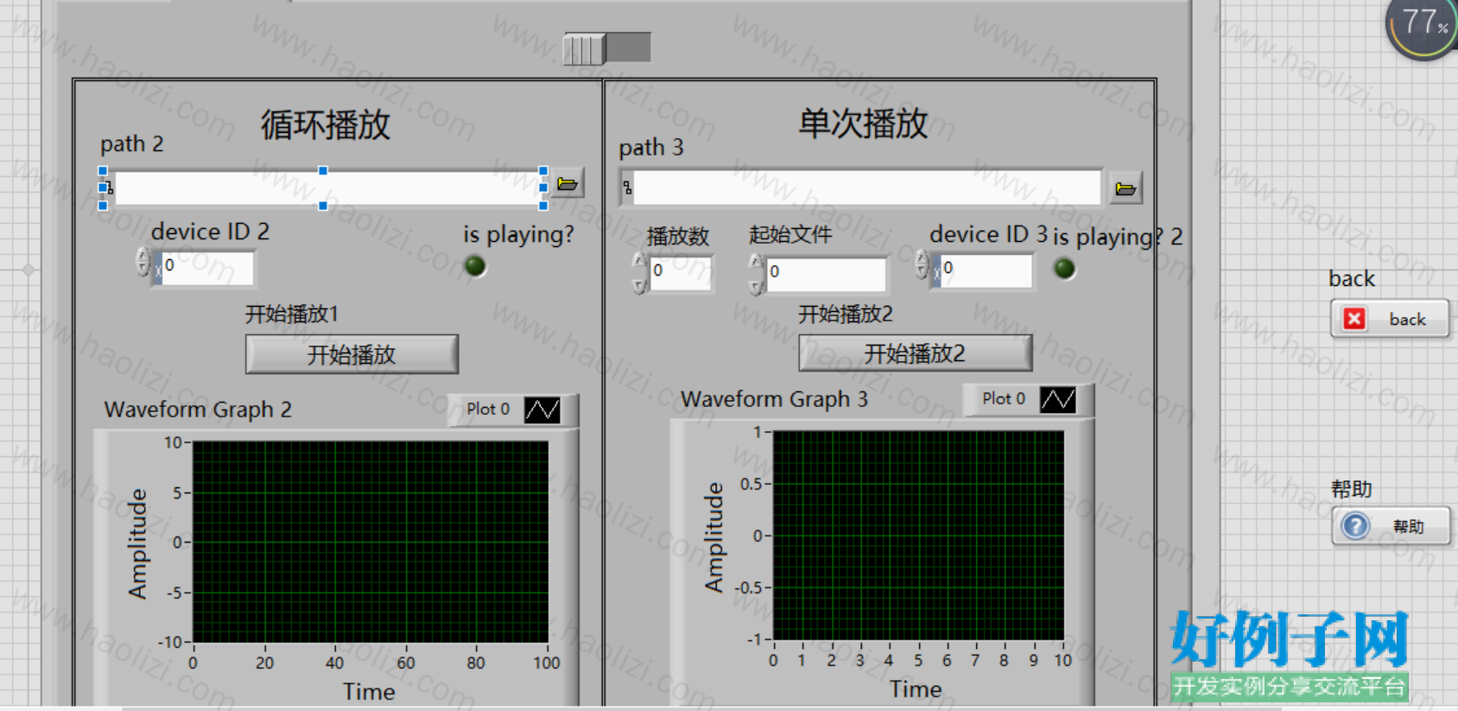Screen dimensions: 1458x711
Task: Click the 'is playing? 2' LED indicator
Action: tap(1065, 269)
